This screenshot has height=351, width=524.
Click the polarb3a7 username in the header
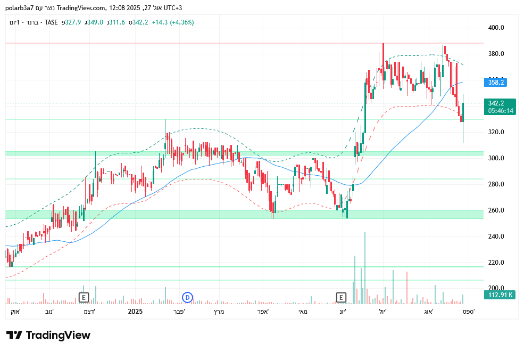(20, 7)
